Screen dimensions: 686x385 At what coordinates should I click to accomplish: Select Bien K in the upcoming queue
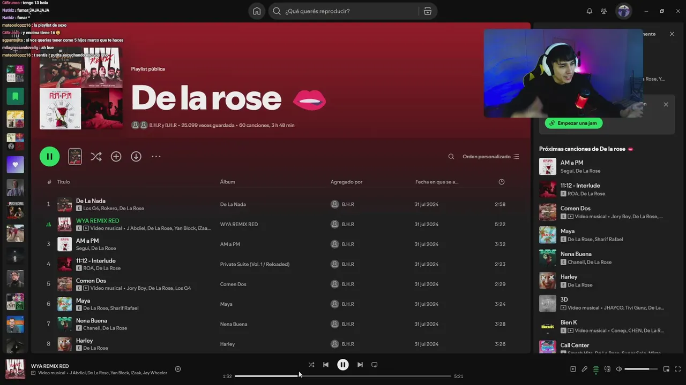click(x=607, y=326)
